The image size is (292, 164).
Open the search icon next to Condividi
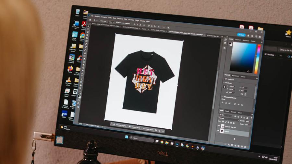click(252, 36)
